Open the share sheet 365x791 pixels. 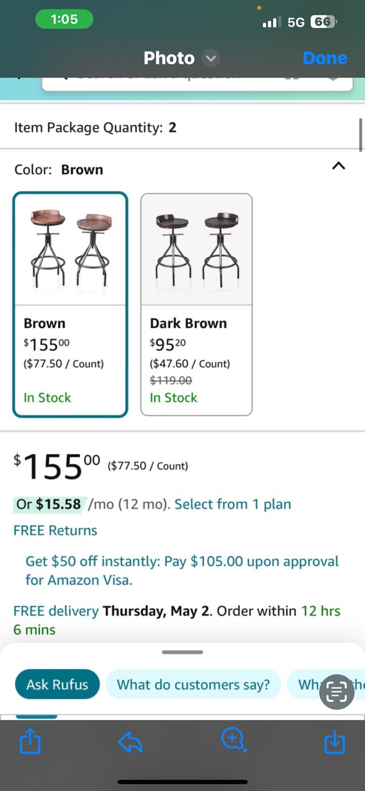(x=29, y=742)
